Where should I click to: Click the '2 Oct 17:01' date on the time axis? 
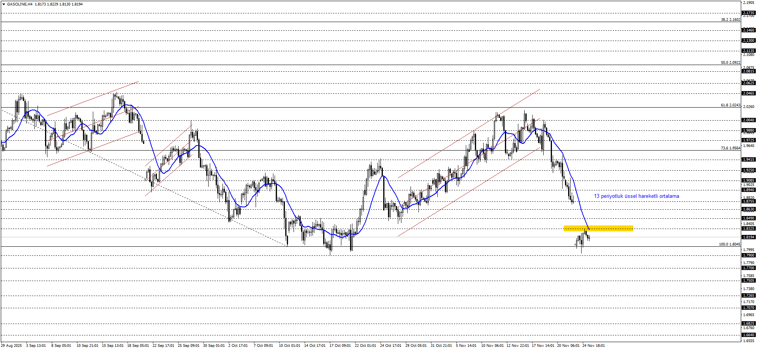tap(238, 346)
